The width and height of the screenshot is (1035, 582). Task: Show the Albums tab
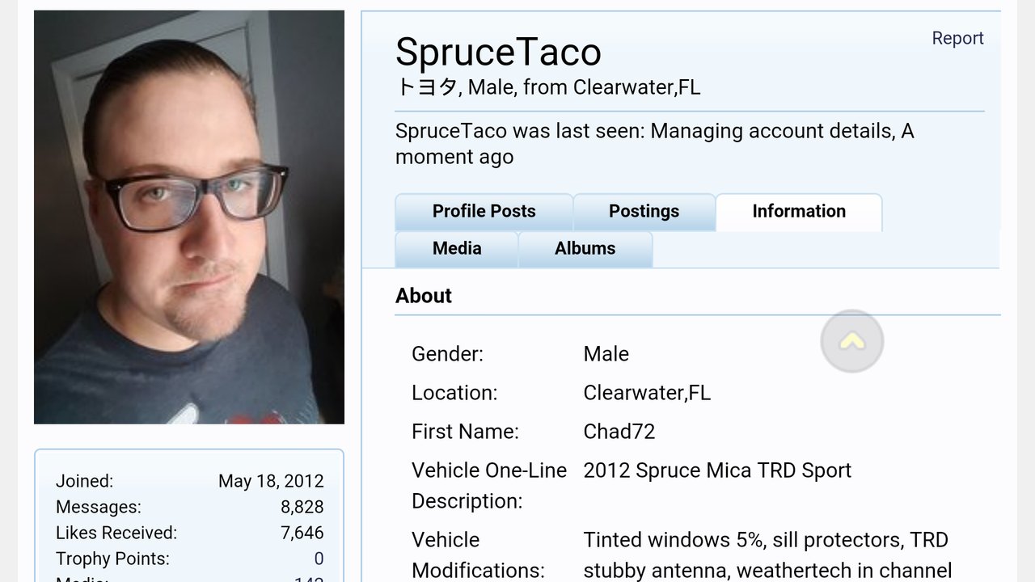tap(585, 249)
